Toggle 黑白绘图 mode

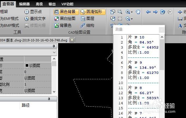[65, 18]
